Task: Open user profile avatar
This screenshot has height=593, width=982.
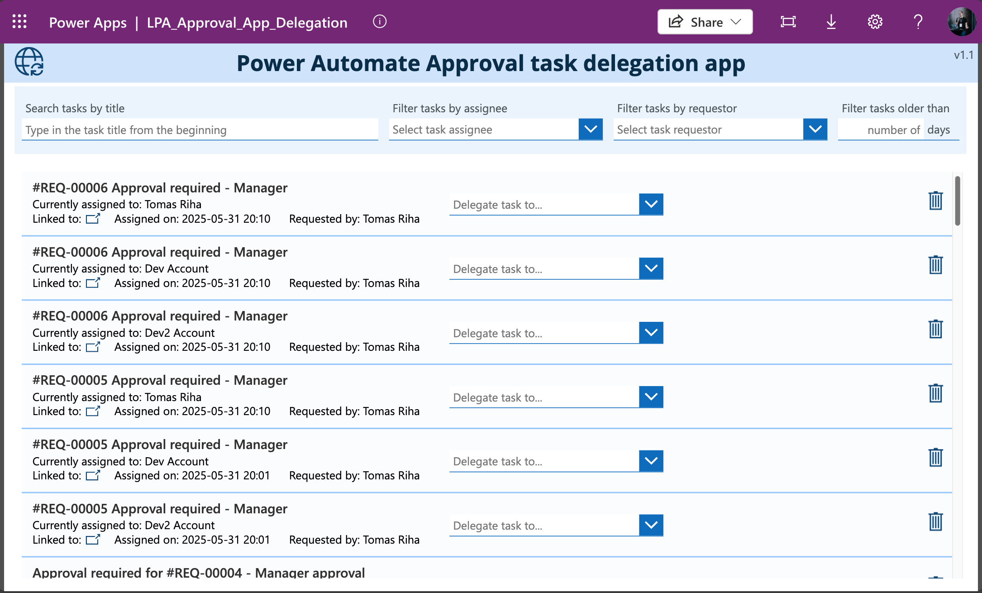Action: pos(961,22)
